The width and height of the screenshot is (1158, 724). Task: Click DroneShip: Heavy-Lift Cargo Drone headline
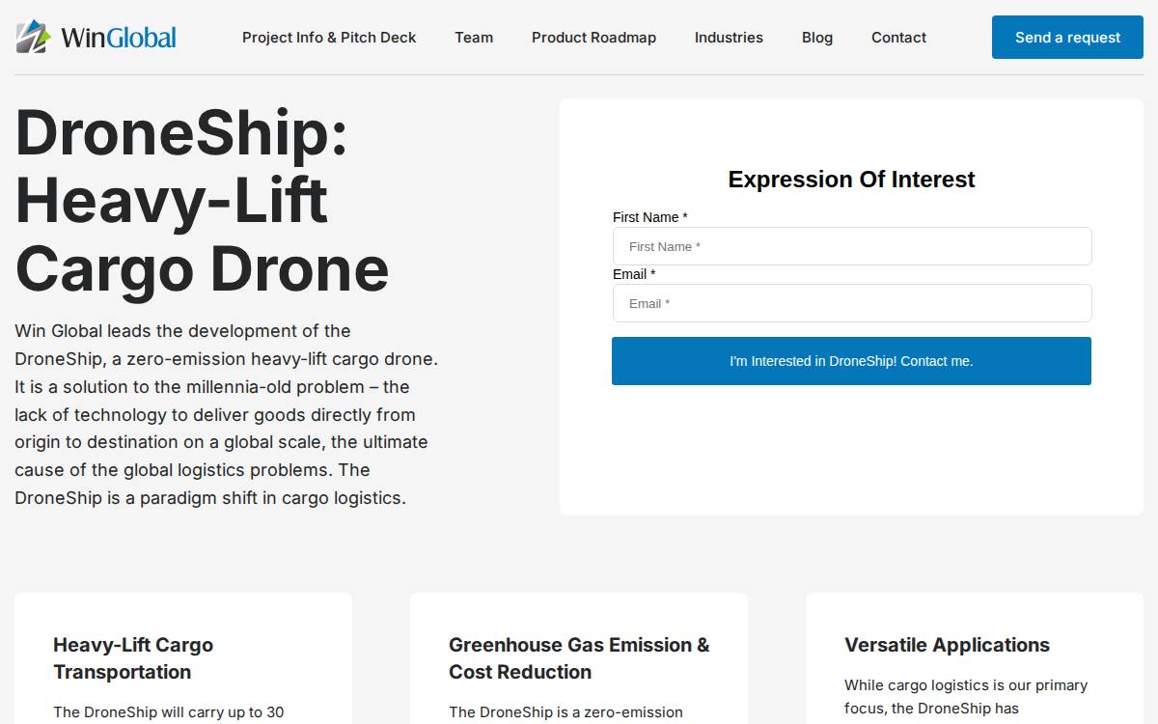(x=203, y=201)
